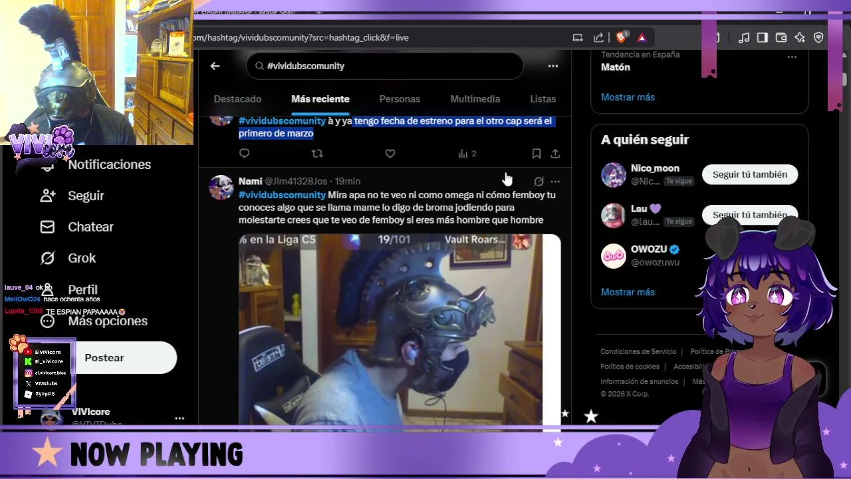Open the OWOZU profile
This screenshot has height=479, width=851.
click(649, 249)
